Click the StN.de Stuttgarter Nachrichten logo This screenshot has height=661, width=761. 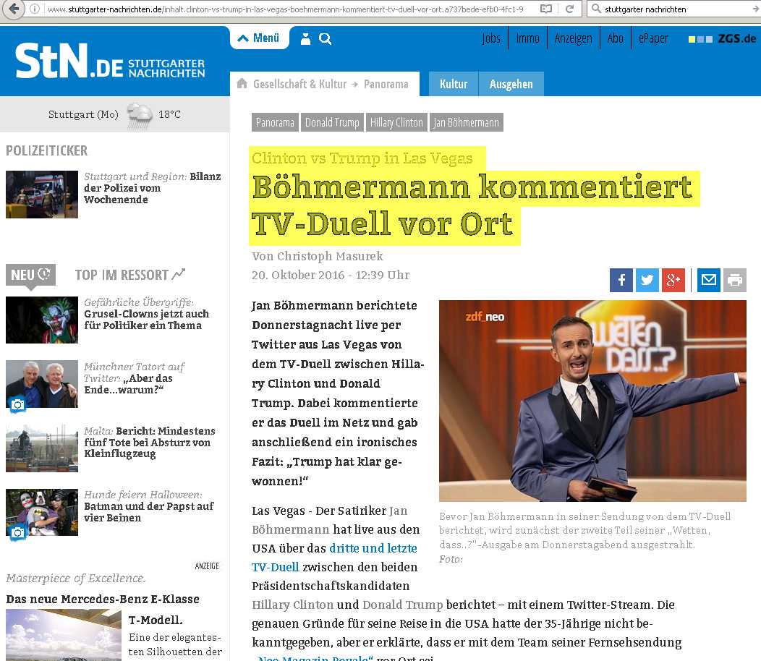coord(110,61)
